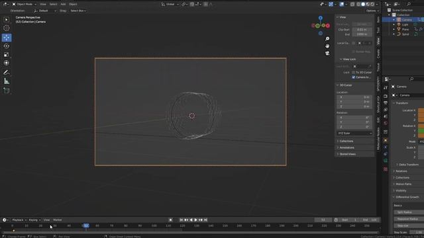
Task: Open the red checkered Texture properties icon
Action: [x=386, y=169]
